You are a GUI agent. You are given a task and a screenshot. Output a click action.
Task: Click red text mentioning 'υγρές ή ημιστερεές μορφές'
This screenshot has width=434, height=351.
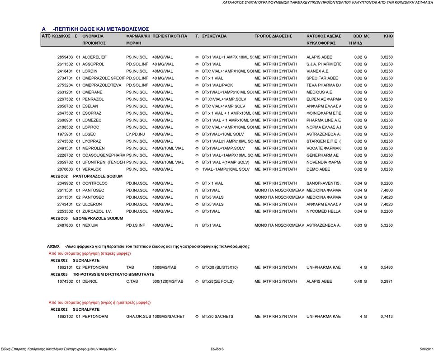(99, 302)
